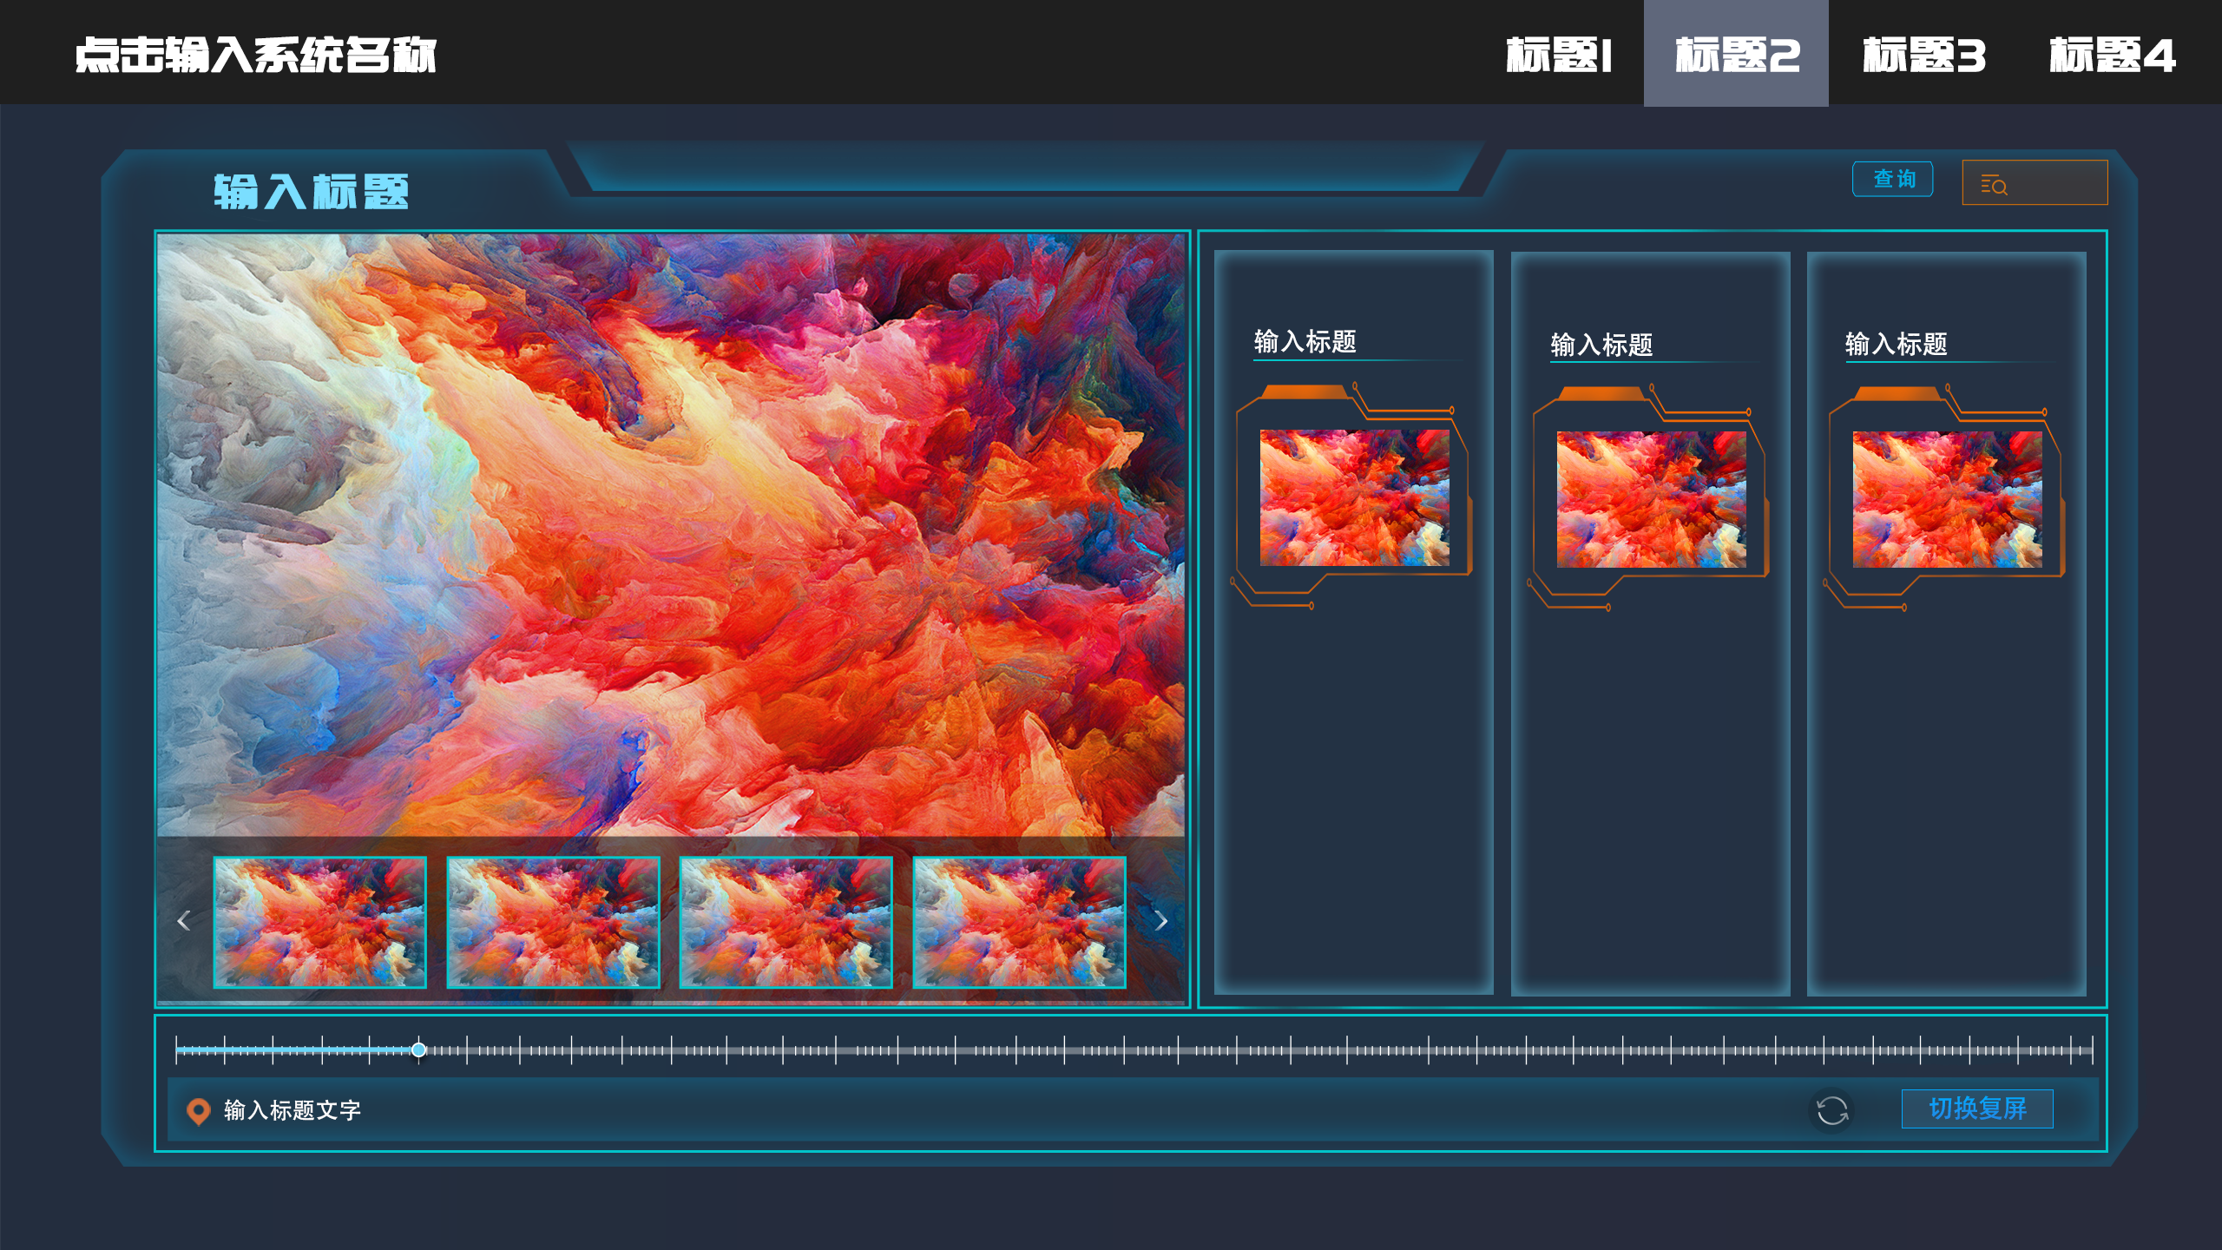Screen dimensions: 2222x1250
Task: Switch to the 标题3 tab
Action: point(1923,54)
